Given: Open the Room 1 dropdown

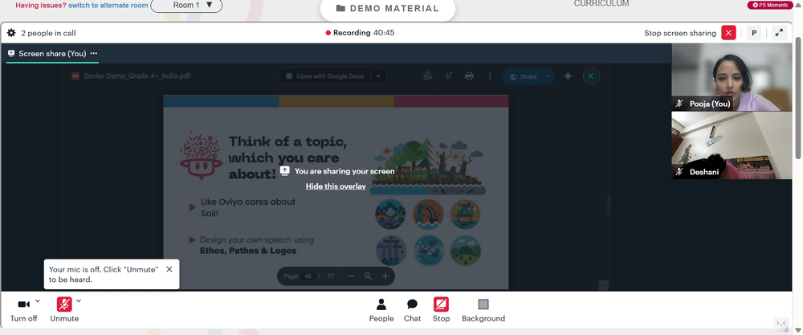Looking at the screenshot, I should point(186,5).
